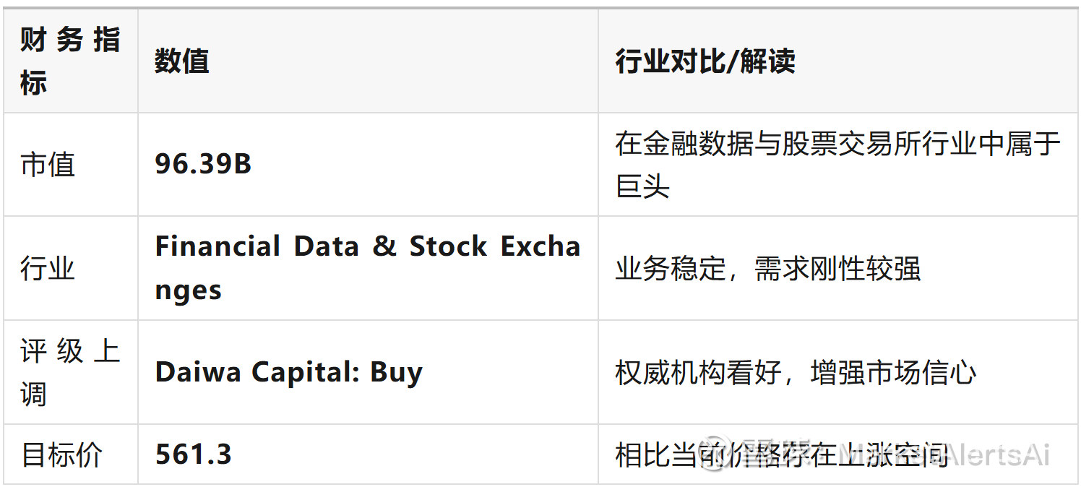Select the text 权威机构看好，增强市场信心

796,373
